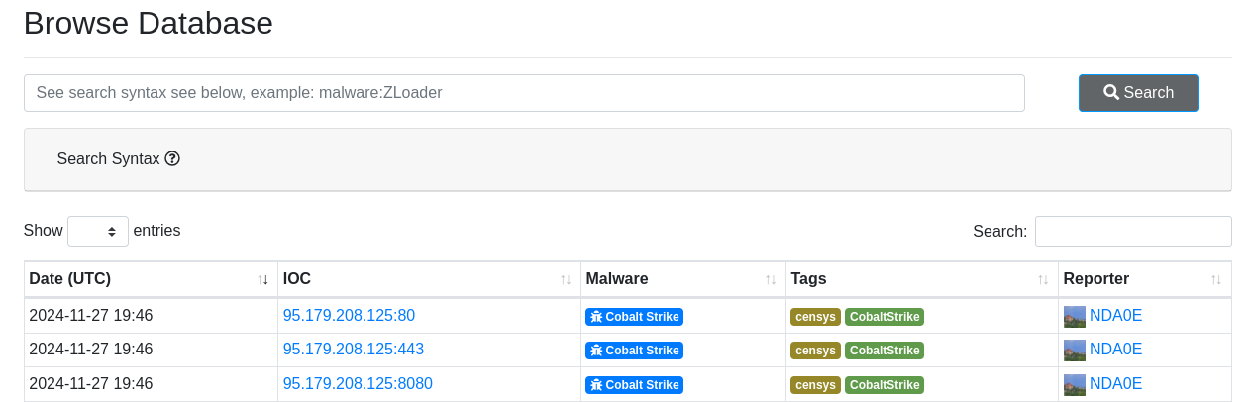Open the Show entries count dropdown
1252x402 pixels.
[x=98, y=231]
